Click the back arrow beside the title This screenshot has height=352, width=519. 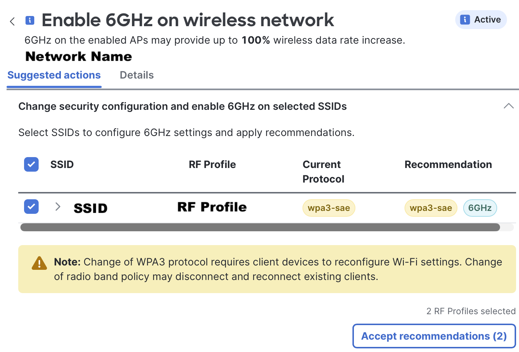[x=12, y=21]
